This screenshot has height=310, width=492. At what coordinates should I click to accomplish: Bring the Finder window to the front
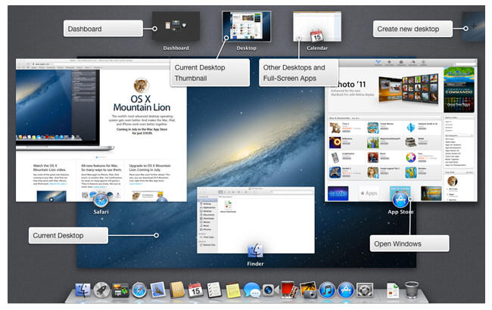255,220
